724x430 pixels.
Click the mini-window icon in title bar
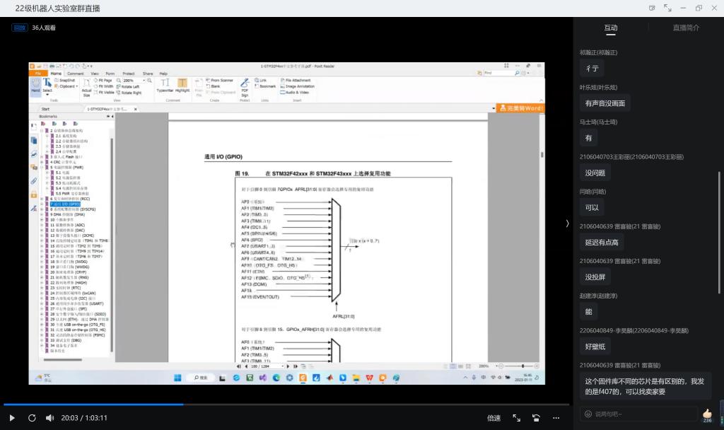tap(652, 8)
